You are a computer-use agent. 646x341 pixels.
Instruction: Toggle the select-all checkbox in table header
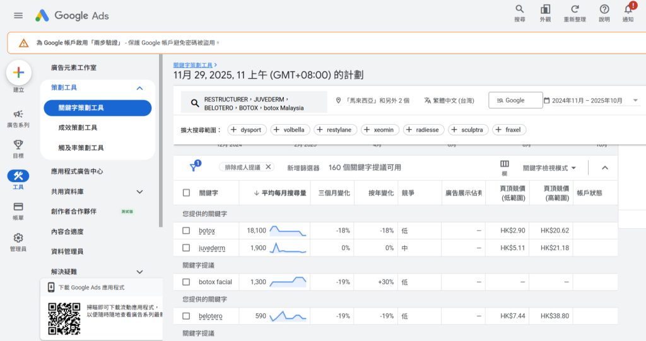point(186,193)
